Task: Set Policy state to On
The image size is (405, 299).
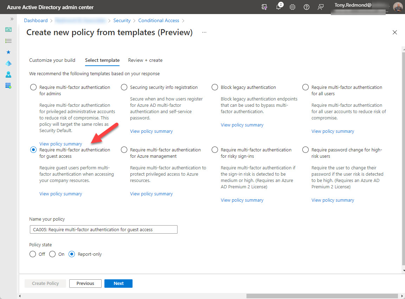Action: [52, 254]
